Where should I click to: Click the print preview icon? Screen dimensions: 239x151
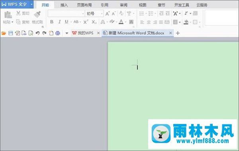[31, 33]
